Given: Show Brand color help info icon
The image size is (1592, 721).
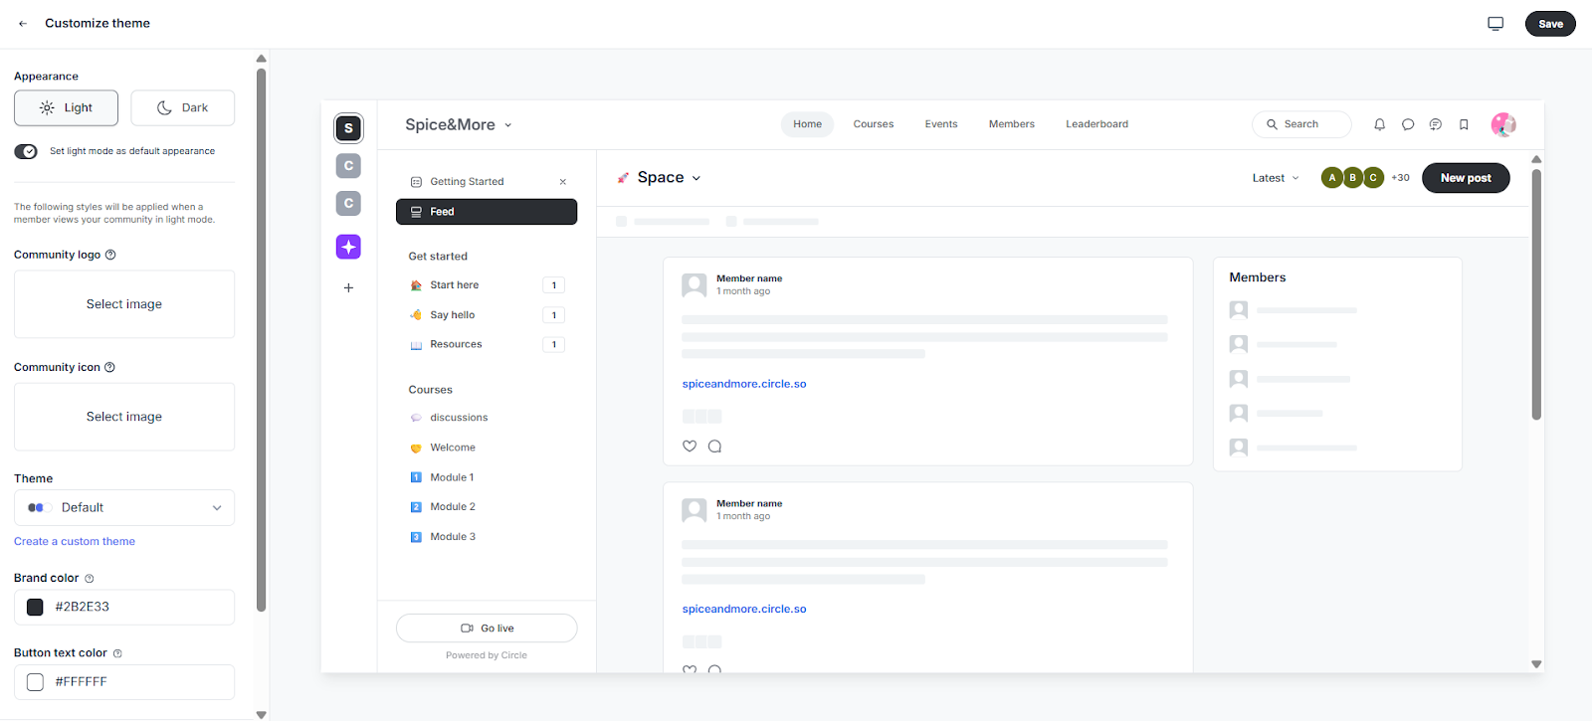Looking at the screenshot, I should coord(90,579).
